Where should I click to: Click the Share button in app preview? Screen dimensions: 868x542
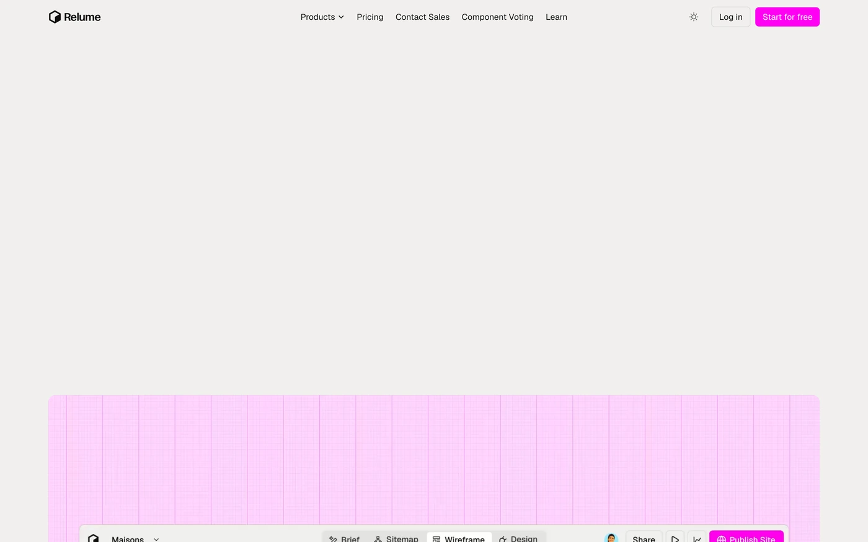[644, 538]
